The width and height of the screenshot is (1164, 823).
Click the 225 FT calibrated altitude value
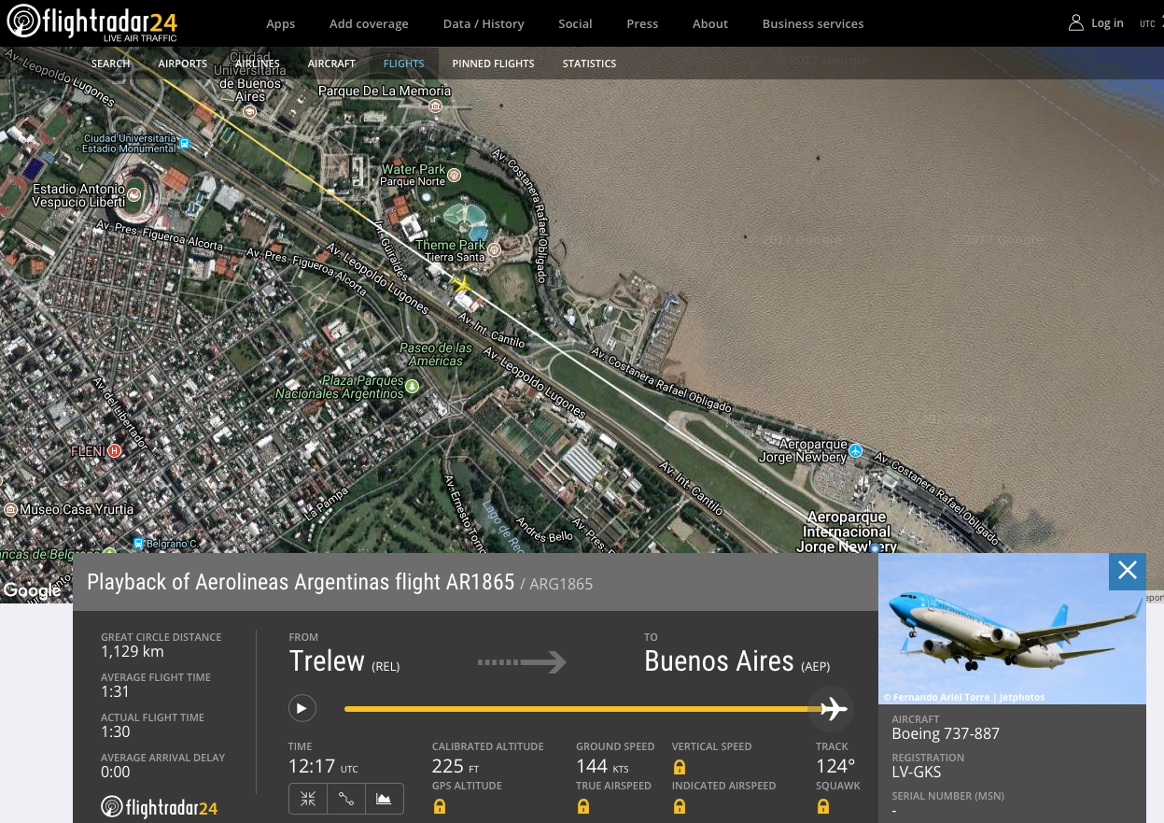click(x=455, y=766)
